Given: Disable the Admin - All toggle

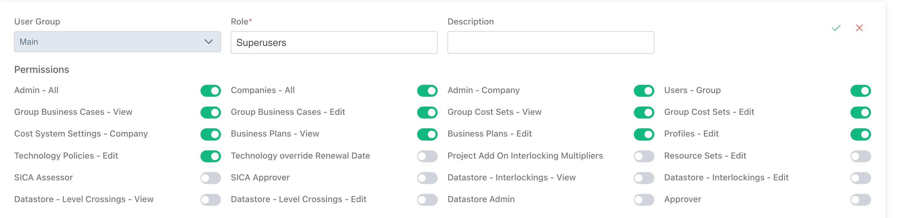Looking at the screenshot, I should point(211,91).
